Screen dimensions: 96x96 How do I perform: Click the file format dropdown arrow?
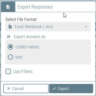tap(86, 27)
